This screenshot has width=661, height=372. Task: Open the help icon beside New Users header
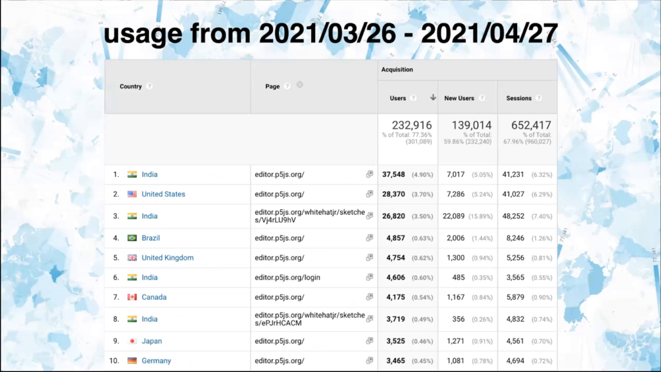click(482, 98)
